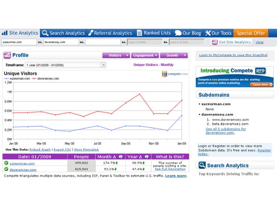This screenshot has width=277, height=208.
Task: Click the beta.daveramsey.com subdomain entry
Action: click(x=230, y=124)
